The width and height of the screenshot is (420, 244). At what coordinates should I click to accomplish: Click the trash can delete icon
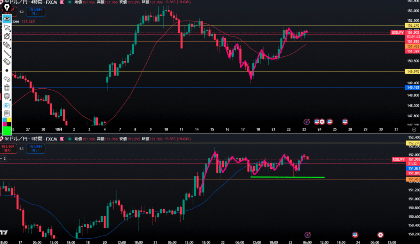(7, 87)
